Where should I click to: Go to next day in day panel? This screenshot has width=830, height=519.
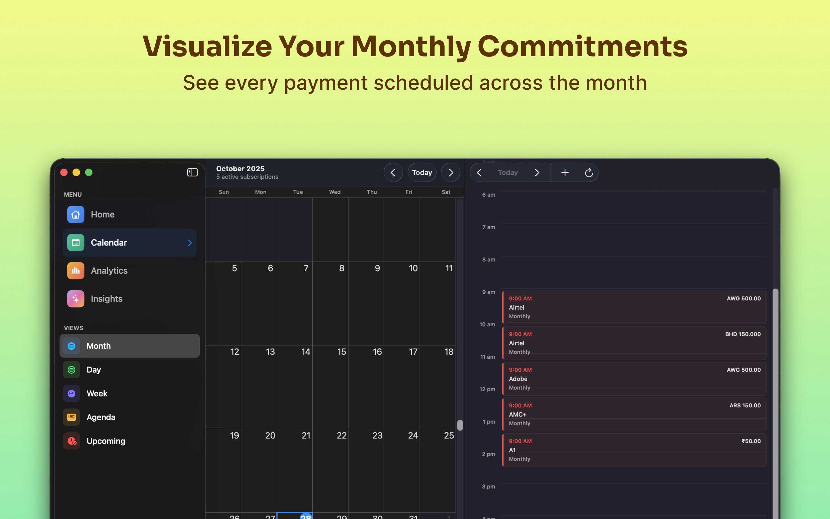[x=537, y=172]
